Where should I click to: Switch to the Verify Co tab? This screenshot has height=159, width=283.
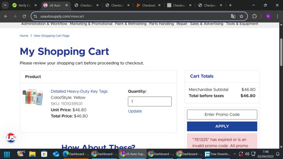click(x=23, y=5)
